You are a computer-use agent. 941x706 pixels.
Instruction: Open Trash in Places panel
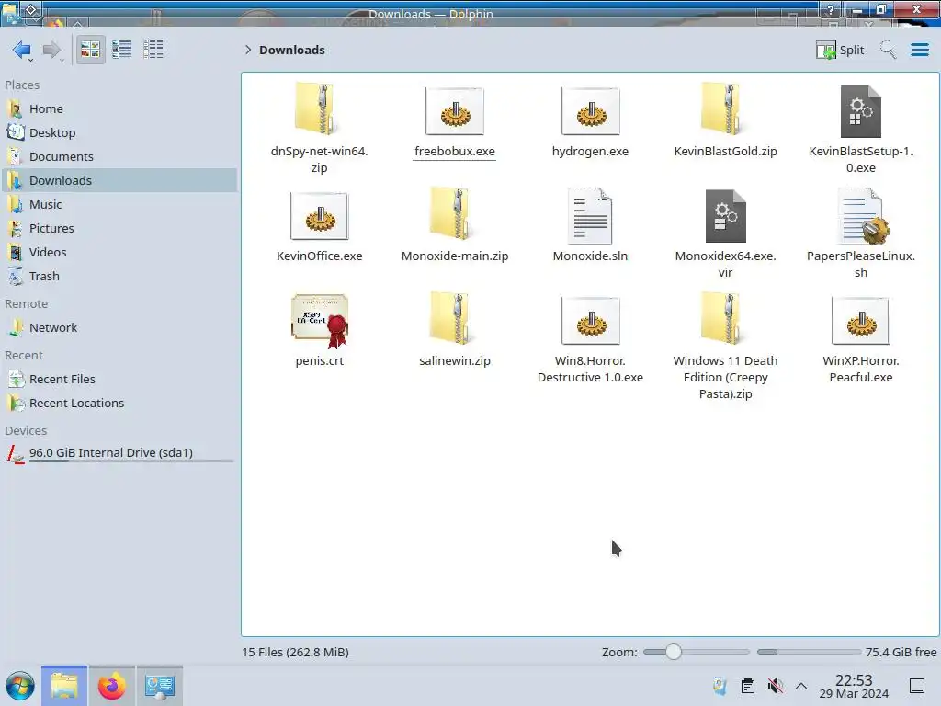tap(119, 276)
